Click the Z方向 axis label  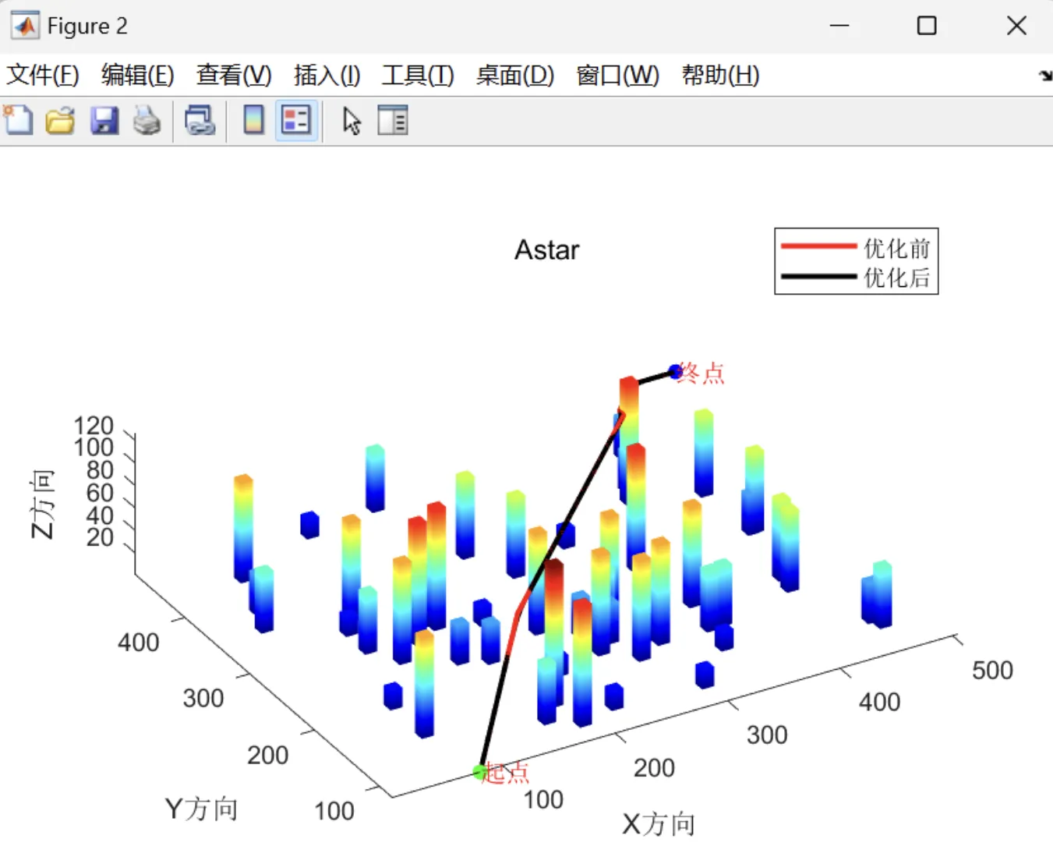tap(43, 504)
